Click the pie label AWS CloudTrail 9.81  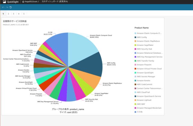(25, 55)
